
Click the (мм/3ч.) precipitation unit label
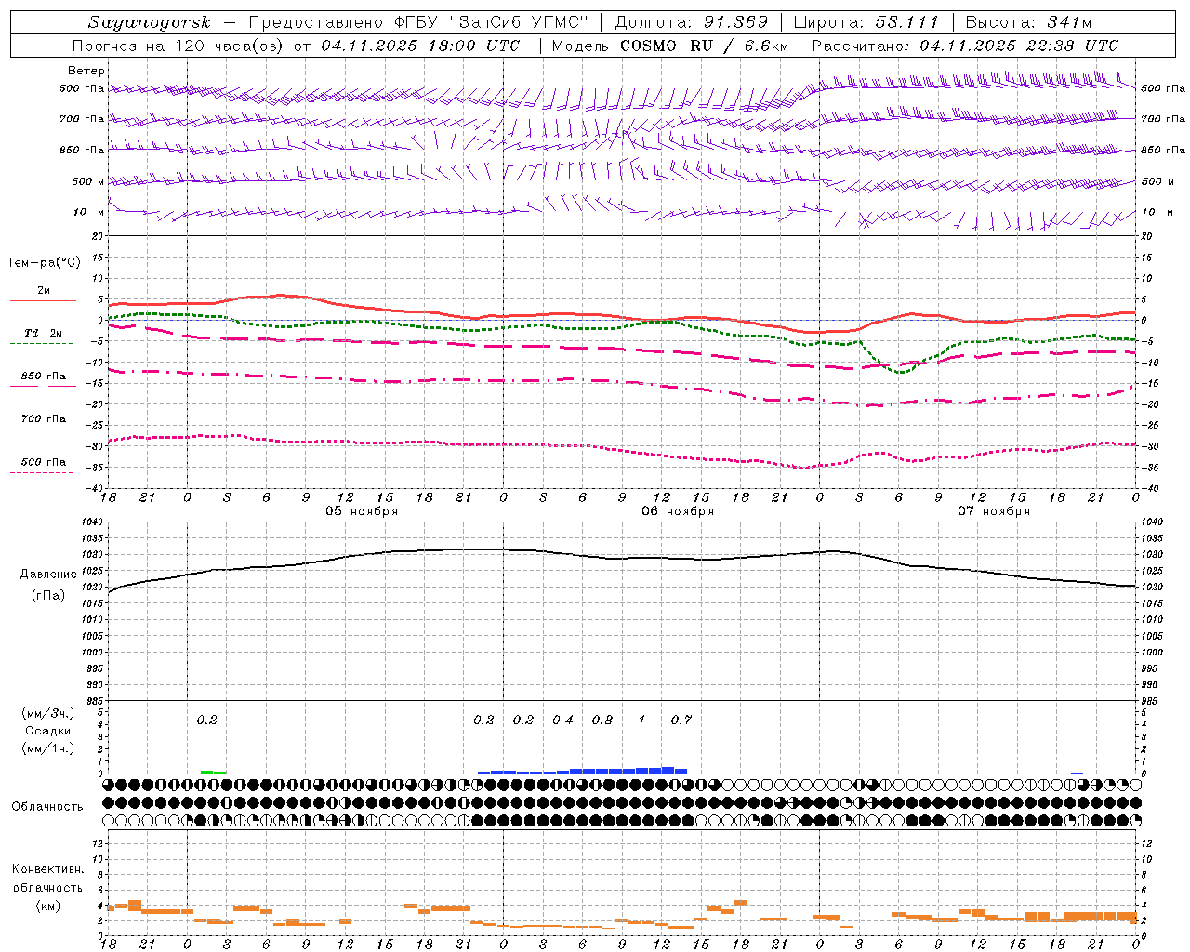(x=48, y=714)
